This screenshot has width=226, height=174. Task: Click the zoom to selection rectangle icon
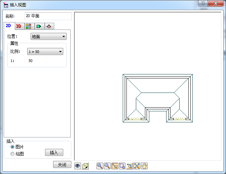tap(122, 166)
